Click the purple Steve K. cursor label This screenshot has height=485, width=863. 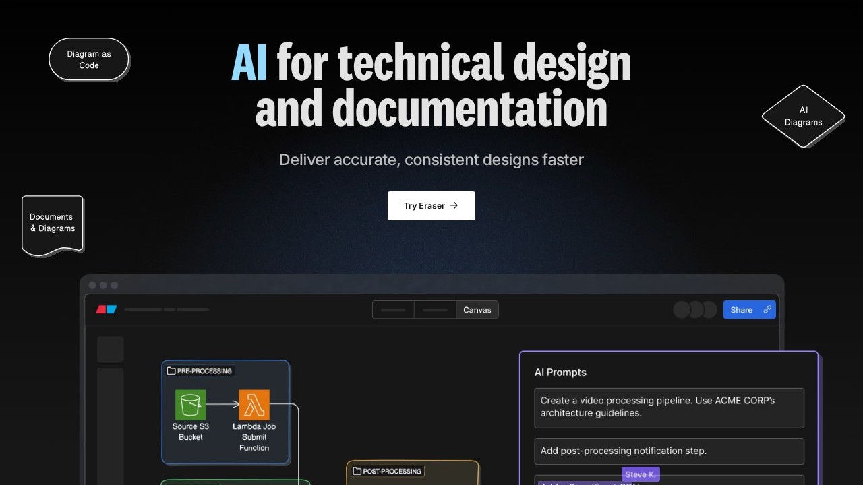tap(640, 474)
